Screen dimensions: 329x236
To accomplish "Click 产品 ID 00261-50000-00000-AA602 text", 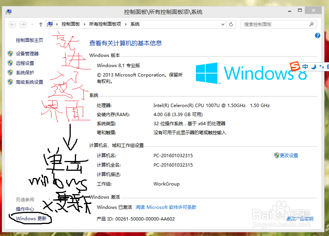I will [135, 219].
